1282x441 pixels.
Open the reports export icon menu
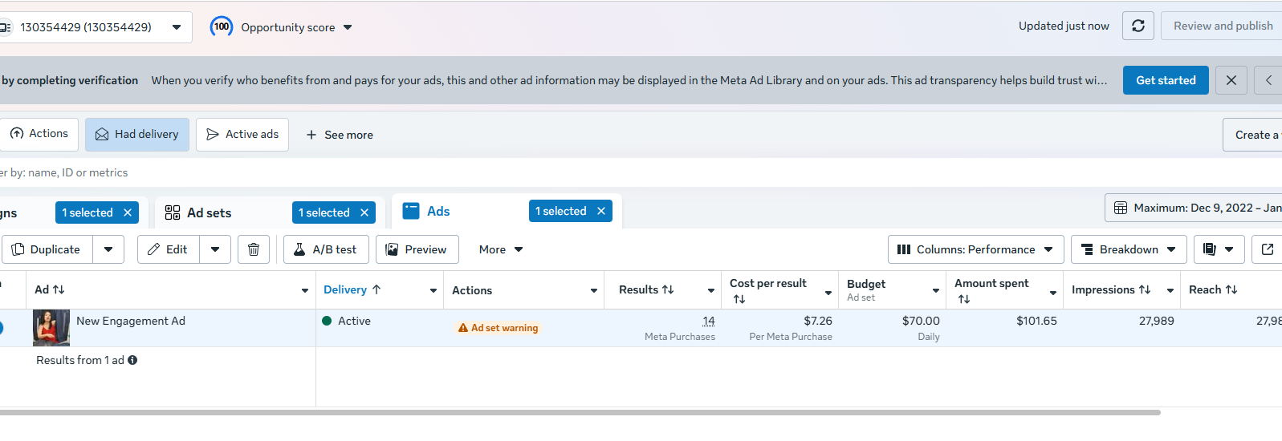pos(1219,249)
